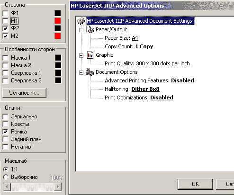This screenshot has width=234, height=195.
Task: Enable the Зеркально mirror checkbox
Action: coord(5,116)
